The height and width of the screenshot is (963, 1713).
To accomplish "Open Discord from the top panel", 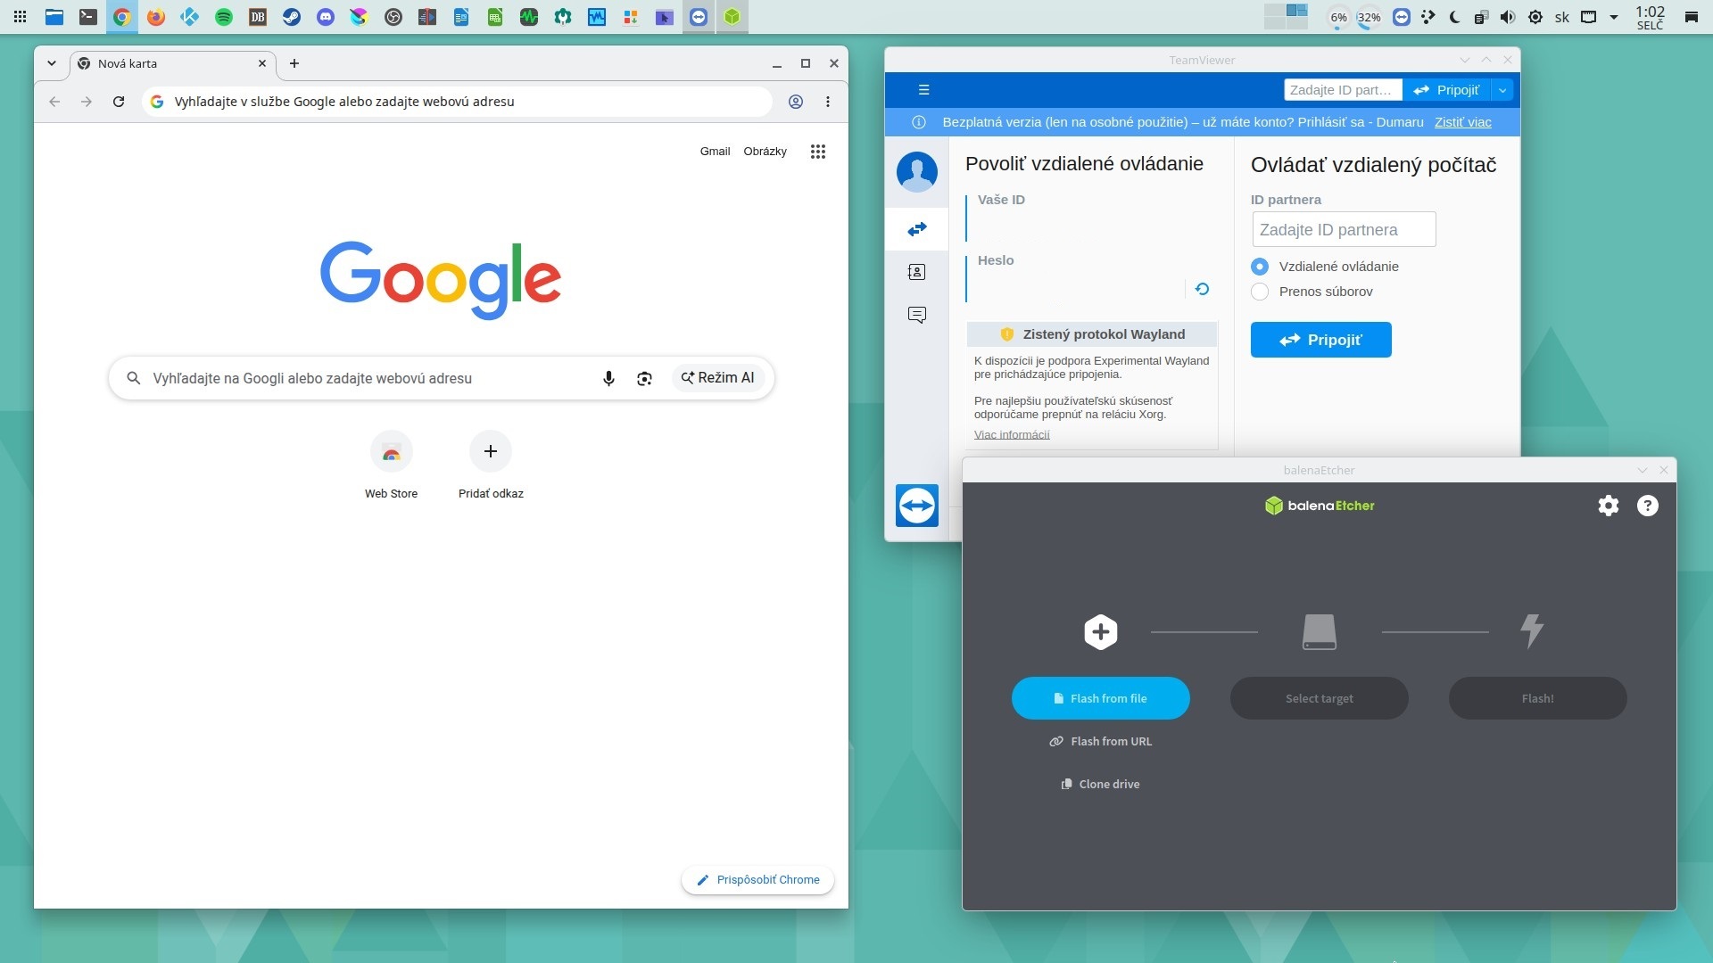I will (325, 17).
